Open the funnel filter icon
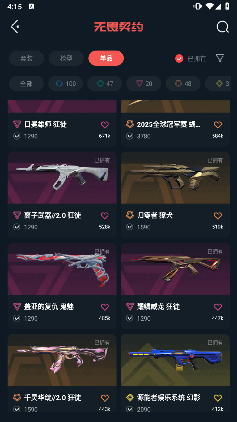The width and height of the screenshot is (237, 422). pos(220,58)
